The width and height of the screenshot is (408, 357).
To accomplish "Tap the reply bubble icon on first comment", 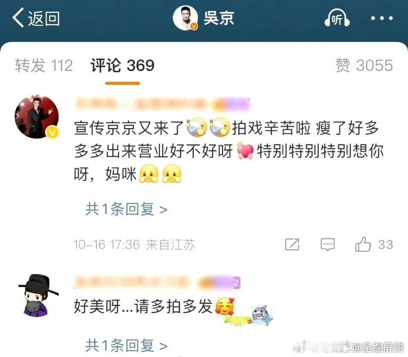I will (x=327, y=244).
